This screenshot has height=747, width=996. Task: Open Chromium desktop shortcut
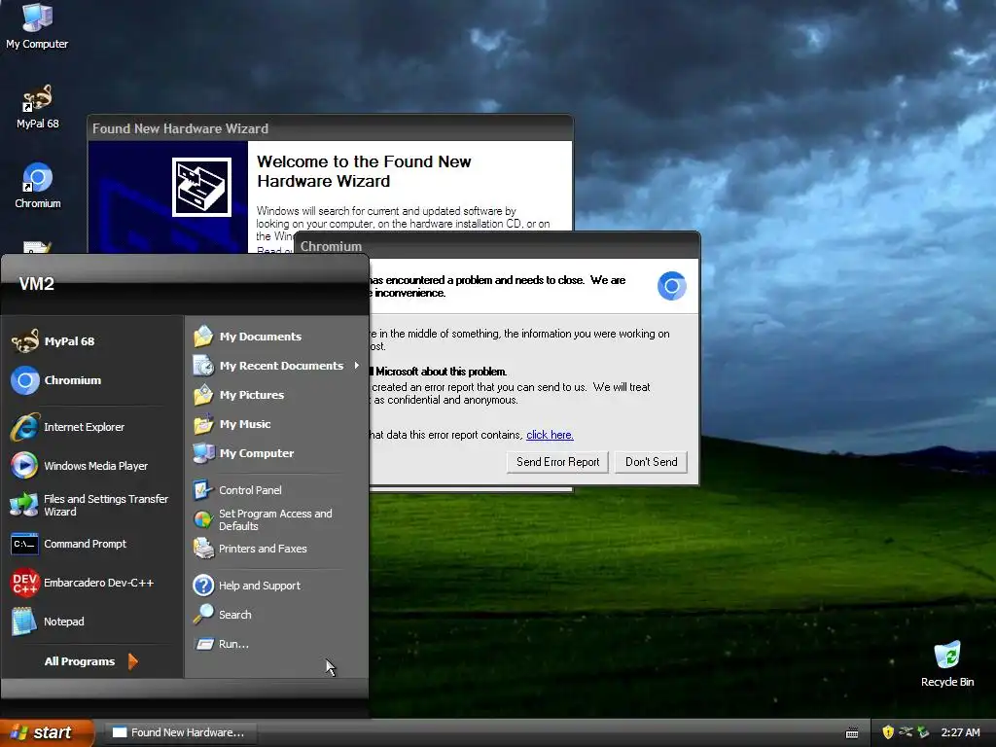tap(38, 186)
